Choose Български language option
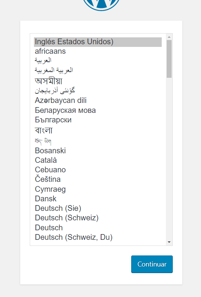 [x=98, y=120]
